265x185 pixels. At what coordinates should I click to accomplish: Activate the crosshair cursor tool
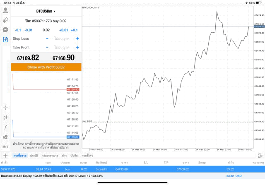click(5, 108)
